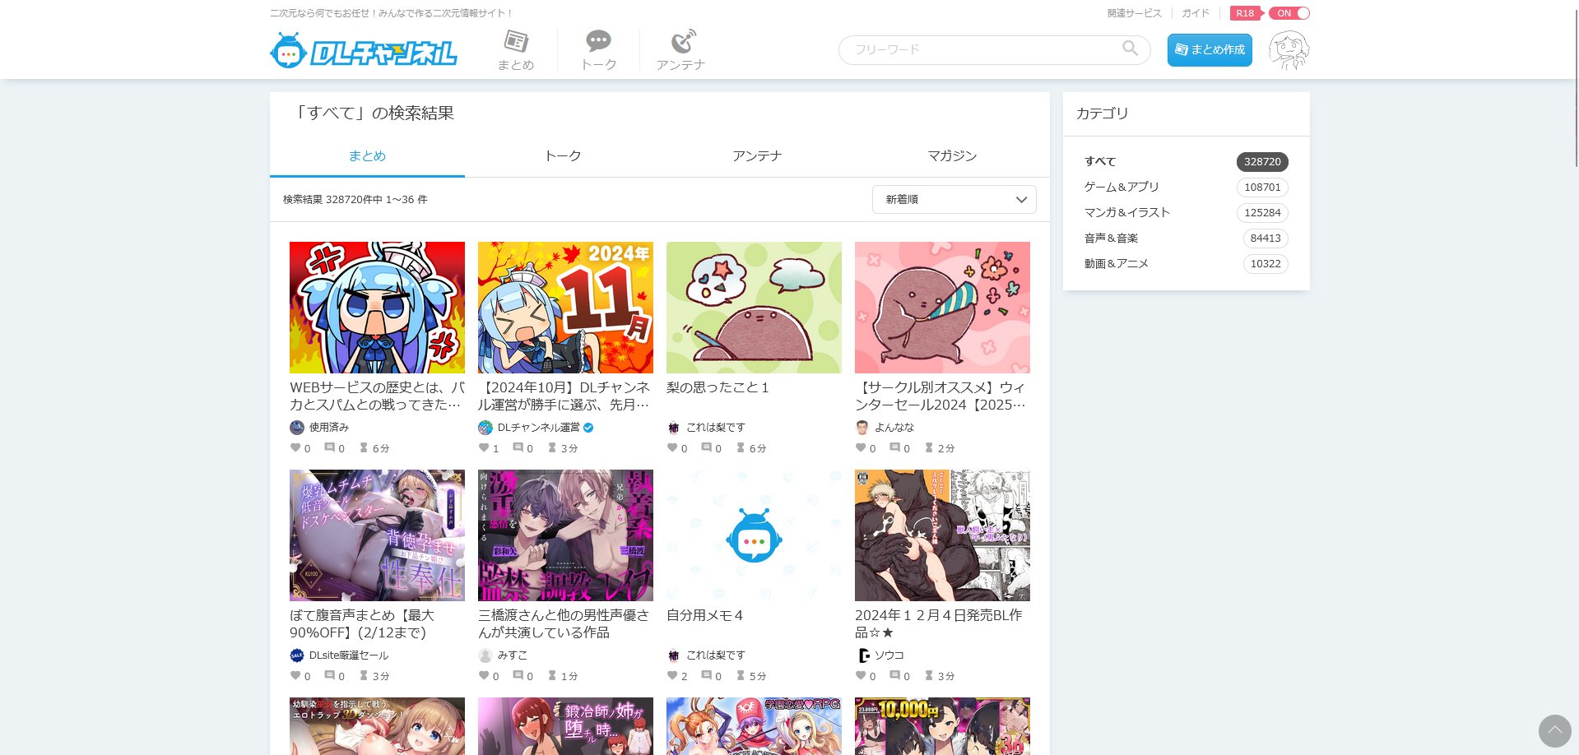
Task: Open the ガイド link
Action: click(1196, 13)
